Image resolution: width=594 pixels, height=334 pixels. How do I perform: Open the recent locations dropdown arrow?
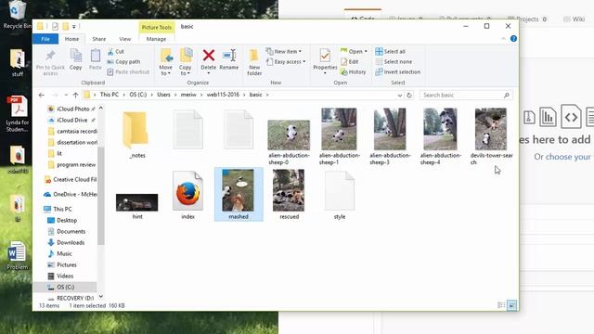[x=66, y=95]
